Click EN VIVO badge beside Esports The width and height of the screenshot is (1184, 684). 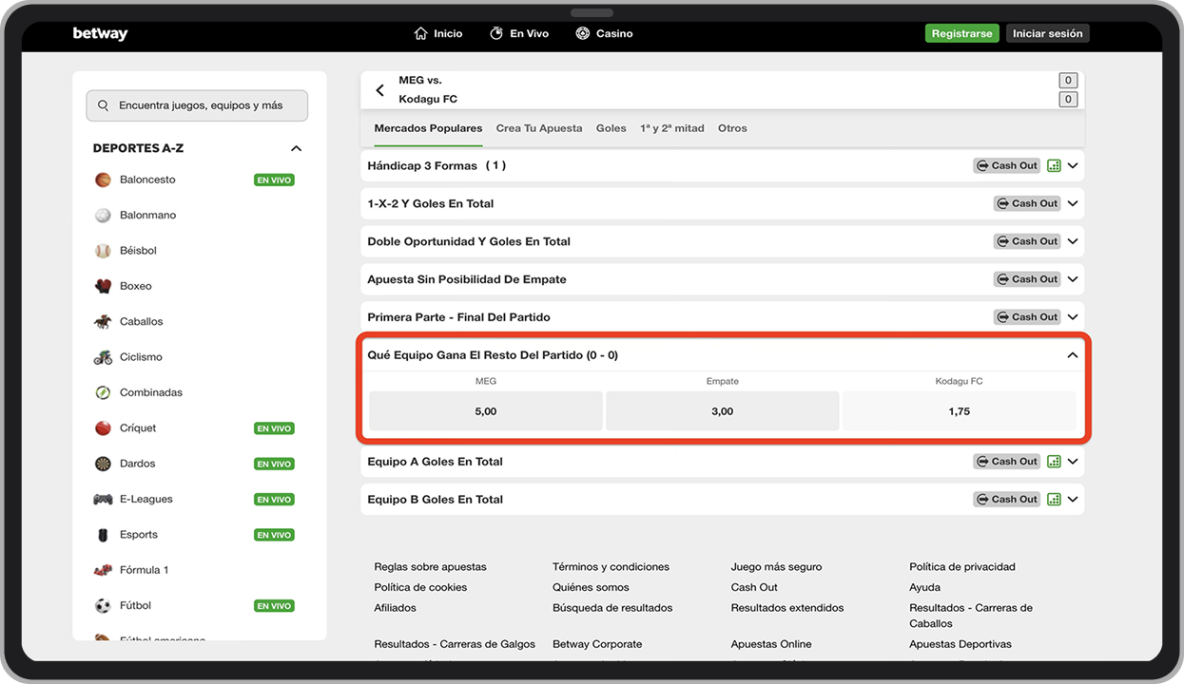[x=274, y=535]
